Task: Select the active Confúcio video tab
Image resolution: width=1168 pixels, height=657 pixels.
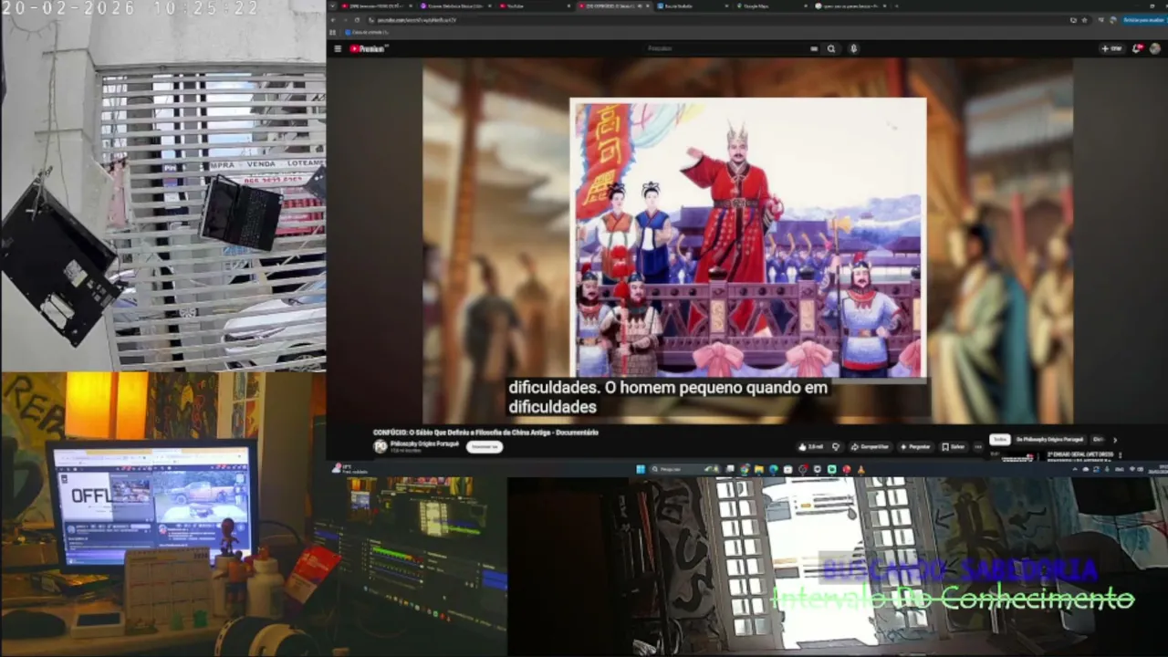Action: click(613, 6)
